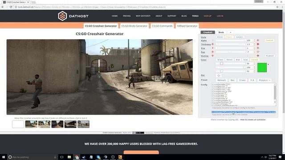285x160 pixels.
Task: Choose the Green color option
Action: tap(220, 60)
